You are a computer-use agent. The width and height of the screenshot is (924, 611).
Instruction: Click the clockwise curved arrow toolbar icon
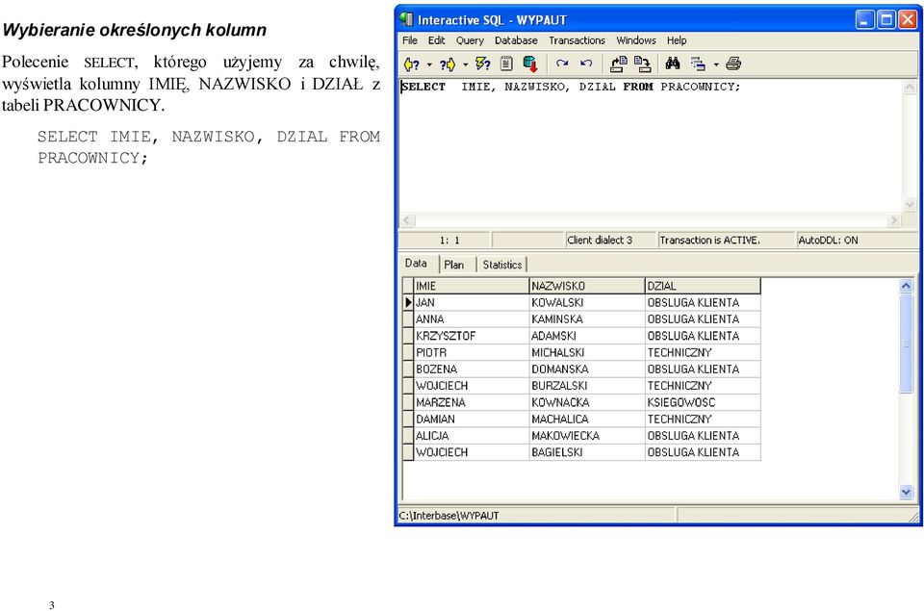point(562,64)
